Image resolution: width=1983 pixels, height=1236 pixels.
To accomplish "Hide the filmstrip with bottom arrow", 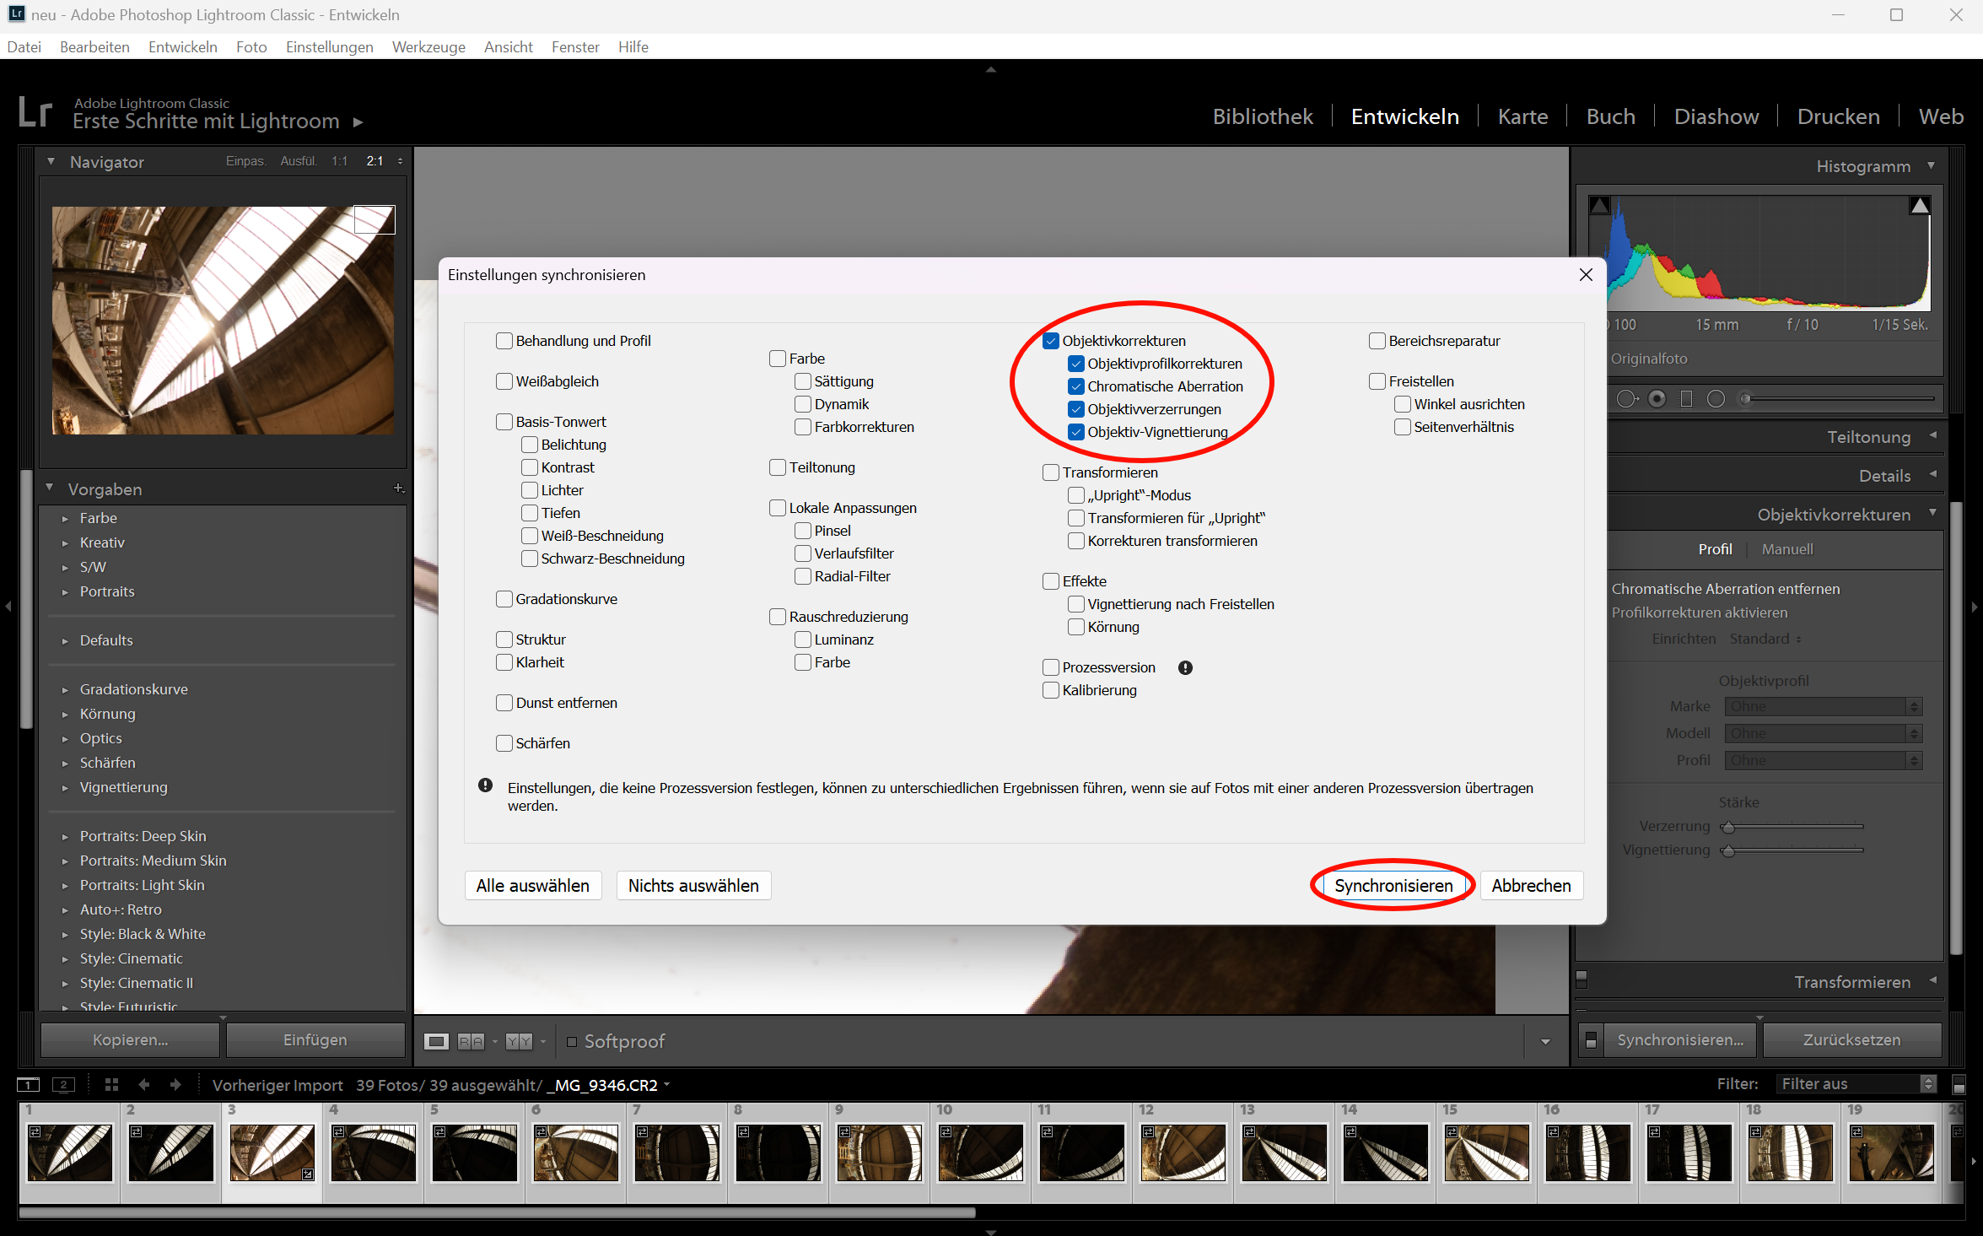I will click(991, 1232).
